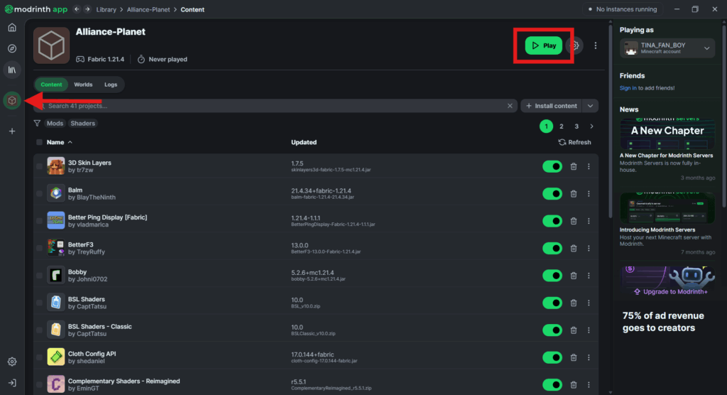Disable Complementary Shaders - Reimagined toggle
The image size is (727, 395).
tap(552, 385)
